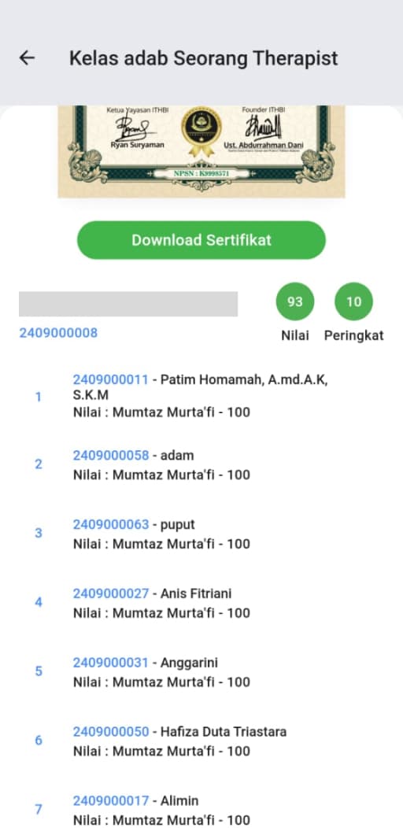
Task: Open ID link 2409000027 for Anis Fitriani
Action: click(111, 593)
